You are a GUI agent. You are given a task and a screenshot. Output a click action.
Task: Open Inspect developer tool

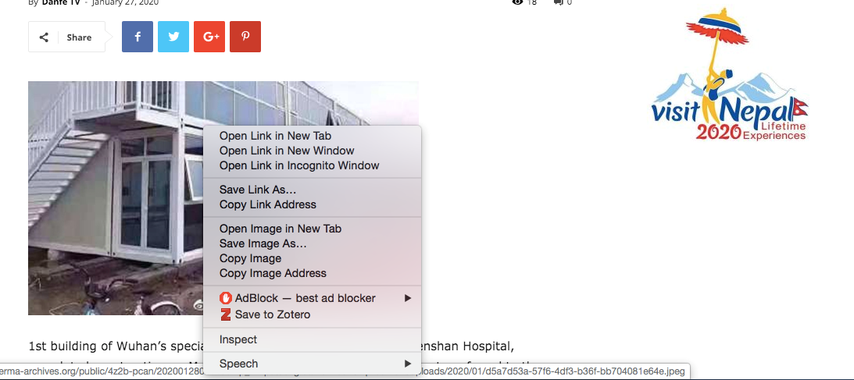pyautogui.click(x=312, y=339)
